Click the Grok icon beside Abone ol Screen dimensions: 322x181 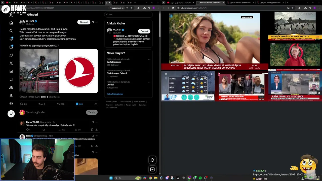pos(93,22)
